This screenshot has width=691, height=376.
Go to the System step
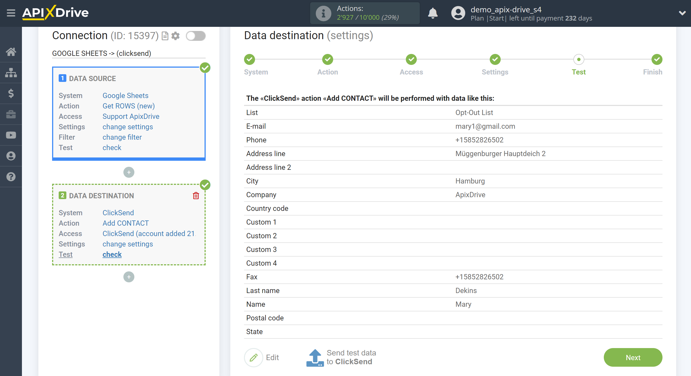[x=250, y=59]
